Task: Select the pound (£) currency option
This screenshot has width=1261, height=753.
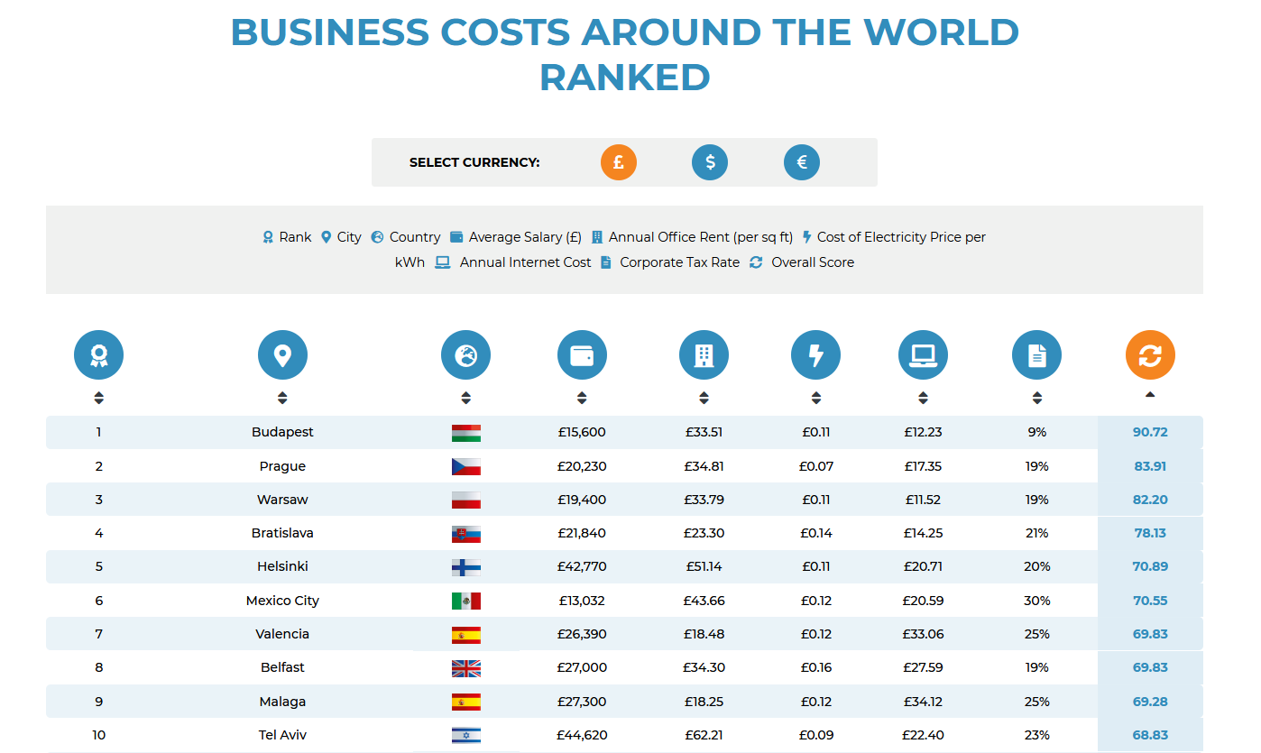Action: tap(619, 162)
